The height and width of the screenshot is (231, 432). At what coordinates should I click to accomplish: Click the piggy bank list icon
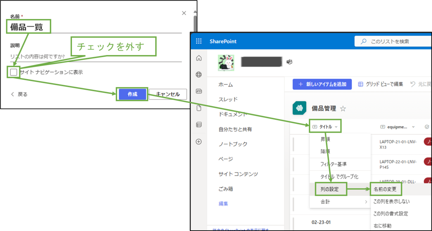tap(300, 108)
